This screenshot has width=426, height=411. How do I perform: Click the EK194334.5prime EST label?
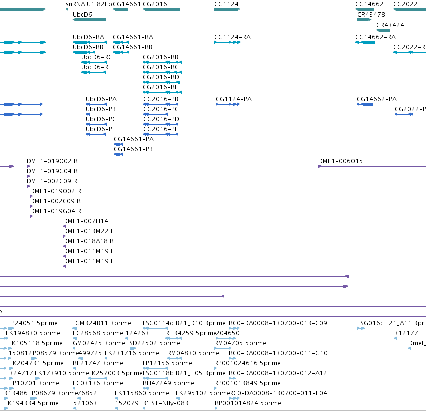31,404
